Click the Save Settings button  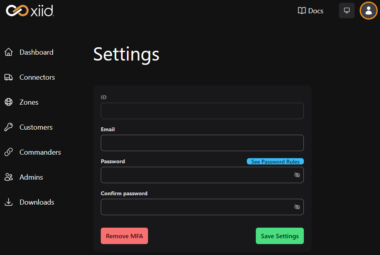280,236
